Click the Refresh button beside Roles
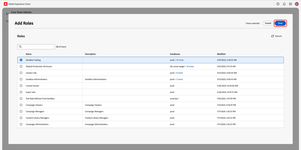 point(277,36)
